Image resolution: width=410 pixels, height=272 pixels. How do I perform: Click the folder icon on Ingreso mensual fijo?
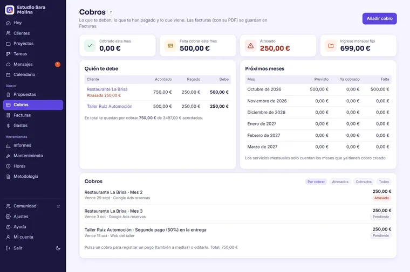(x=331, y=46)
